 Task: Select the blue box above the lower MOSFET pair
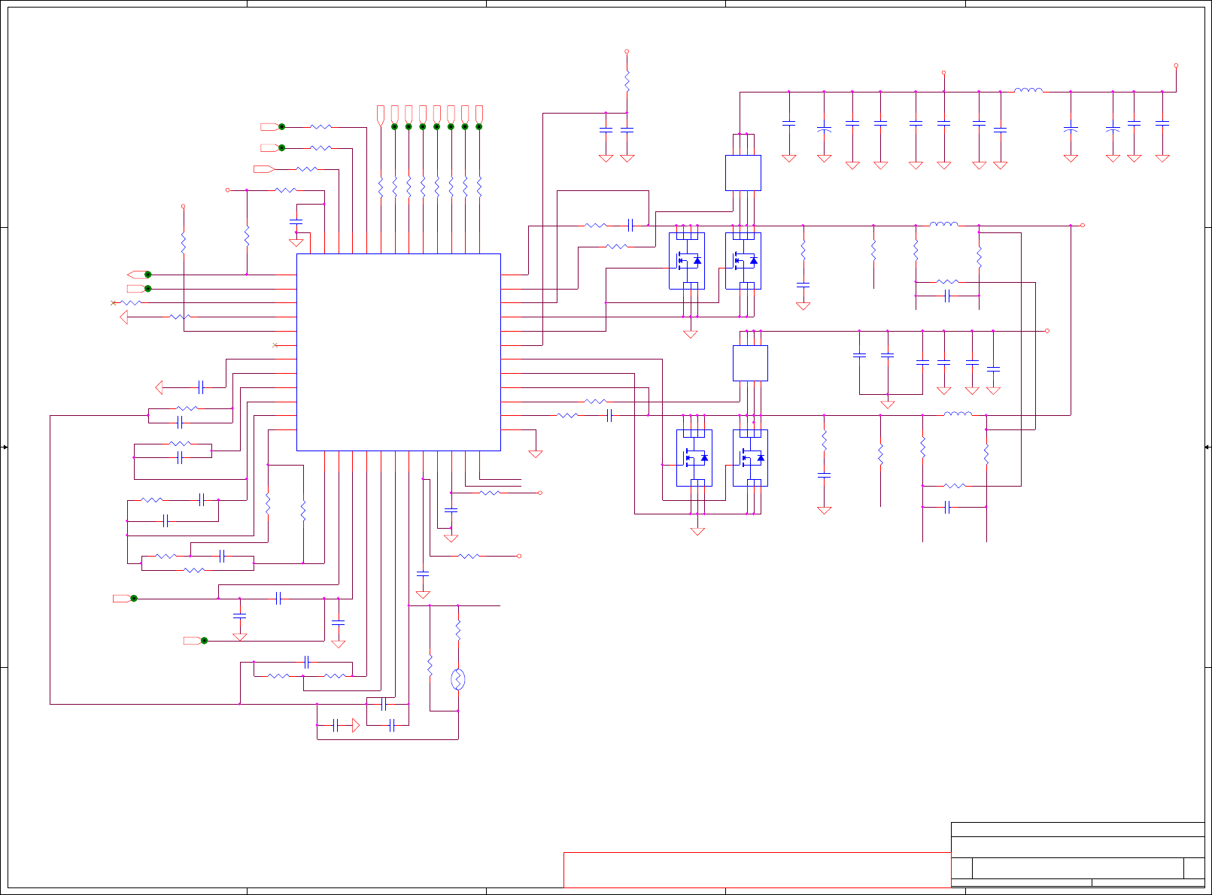750,363
